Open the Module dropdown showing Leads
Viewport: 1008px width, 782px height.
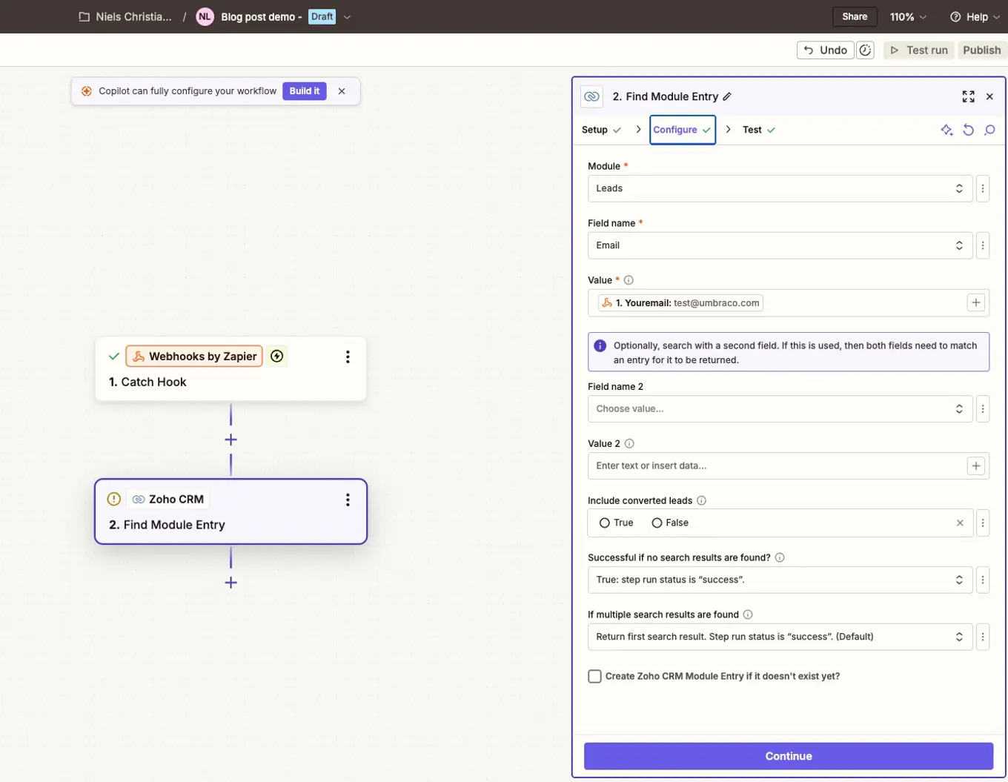pos(779,188)
